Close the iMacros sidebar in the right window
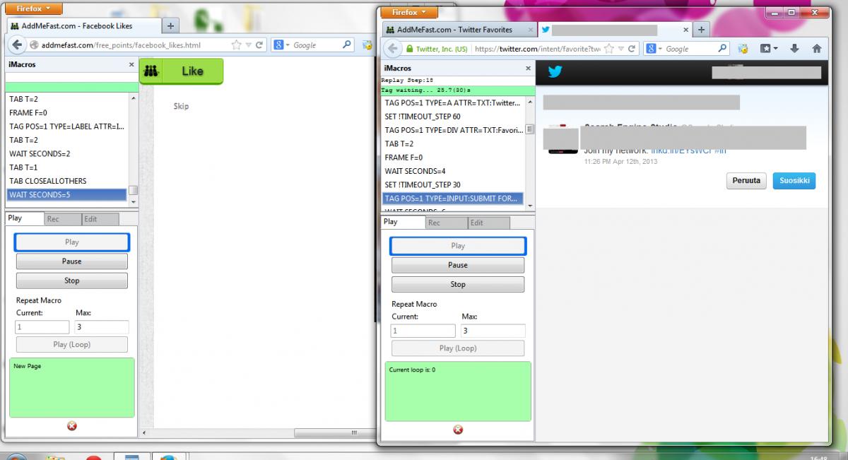848x460 pixels. [x=528, y=69]
